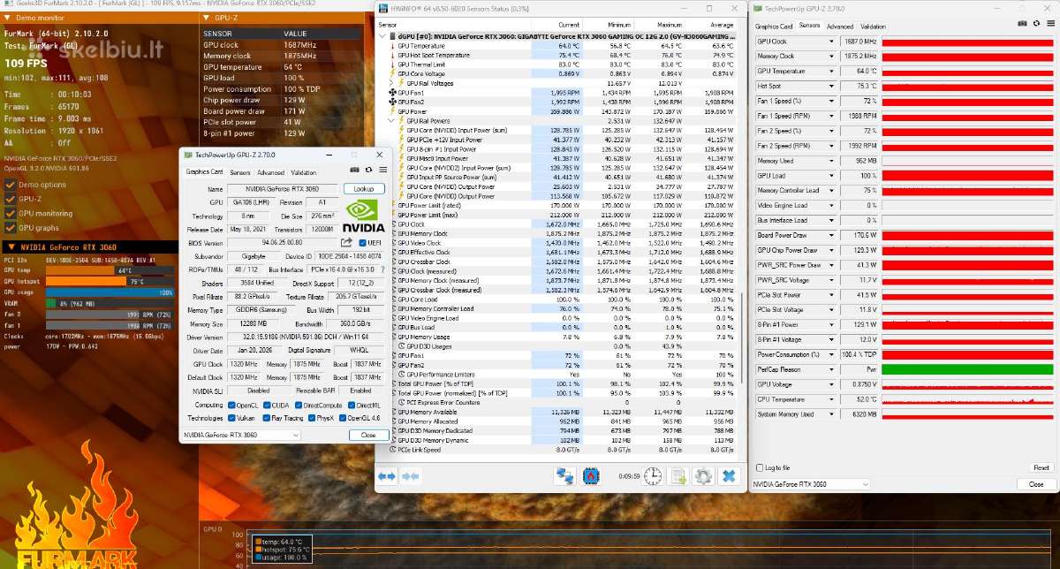The height and width of the screenshot is (569, 1060).
Task: Click Reset button in GPU-Z Sensors
Action: click(1041, 467)
